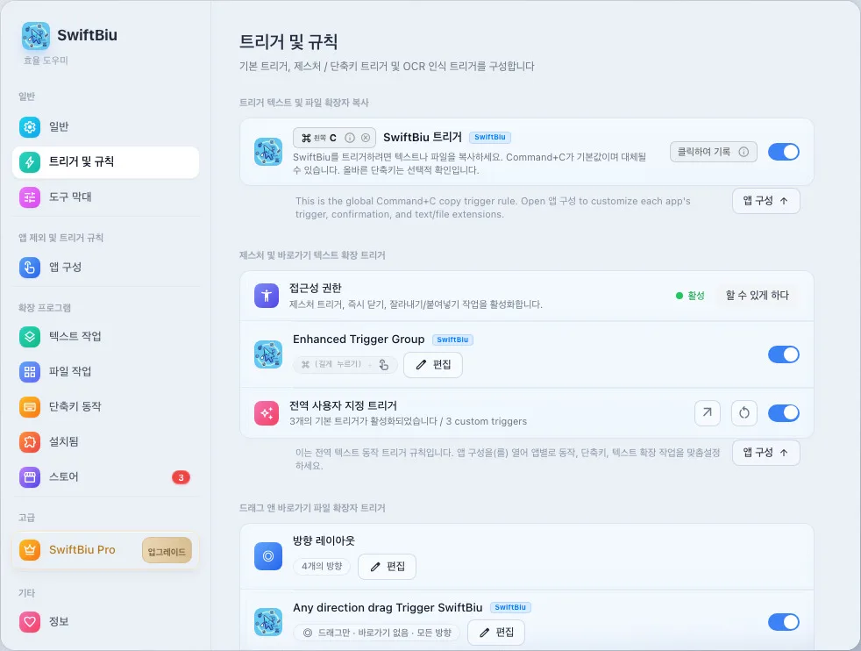Click the clear icon in the Command+C shortcut field
The height and width of the screenshot is (651, 861).
pyautogui.click(x=365, y=138)
